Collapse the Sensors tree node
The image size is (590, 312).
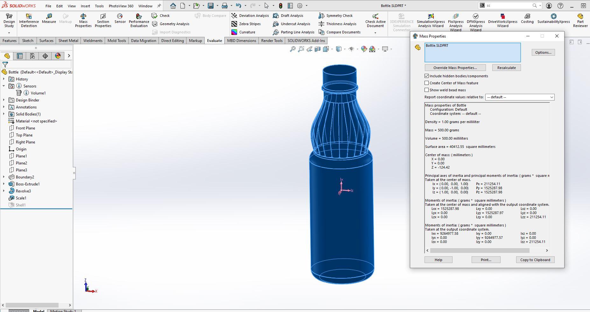click(x=4, y=86)
